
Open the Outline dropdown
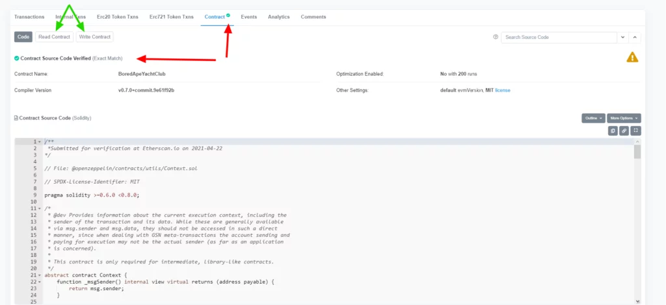pyautogui.click(x=593, y=118)
